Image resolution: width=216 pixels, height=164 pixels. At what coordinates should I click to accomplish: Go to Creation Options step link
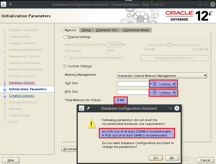22,96
